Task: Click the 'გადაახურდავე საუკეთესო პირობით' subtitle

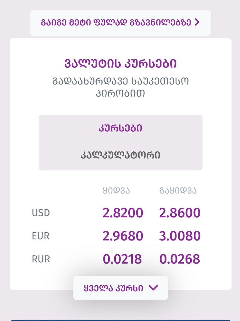Action: [120, 87]
